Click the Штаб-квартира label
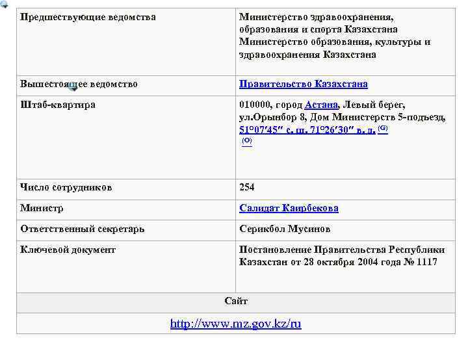 tap(58, 105)
